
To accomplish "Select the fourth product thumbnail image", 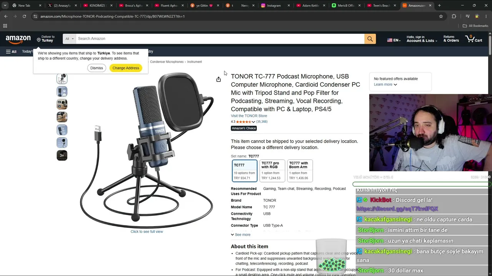I will tap(62, 117).
